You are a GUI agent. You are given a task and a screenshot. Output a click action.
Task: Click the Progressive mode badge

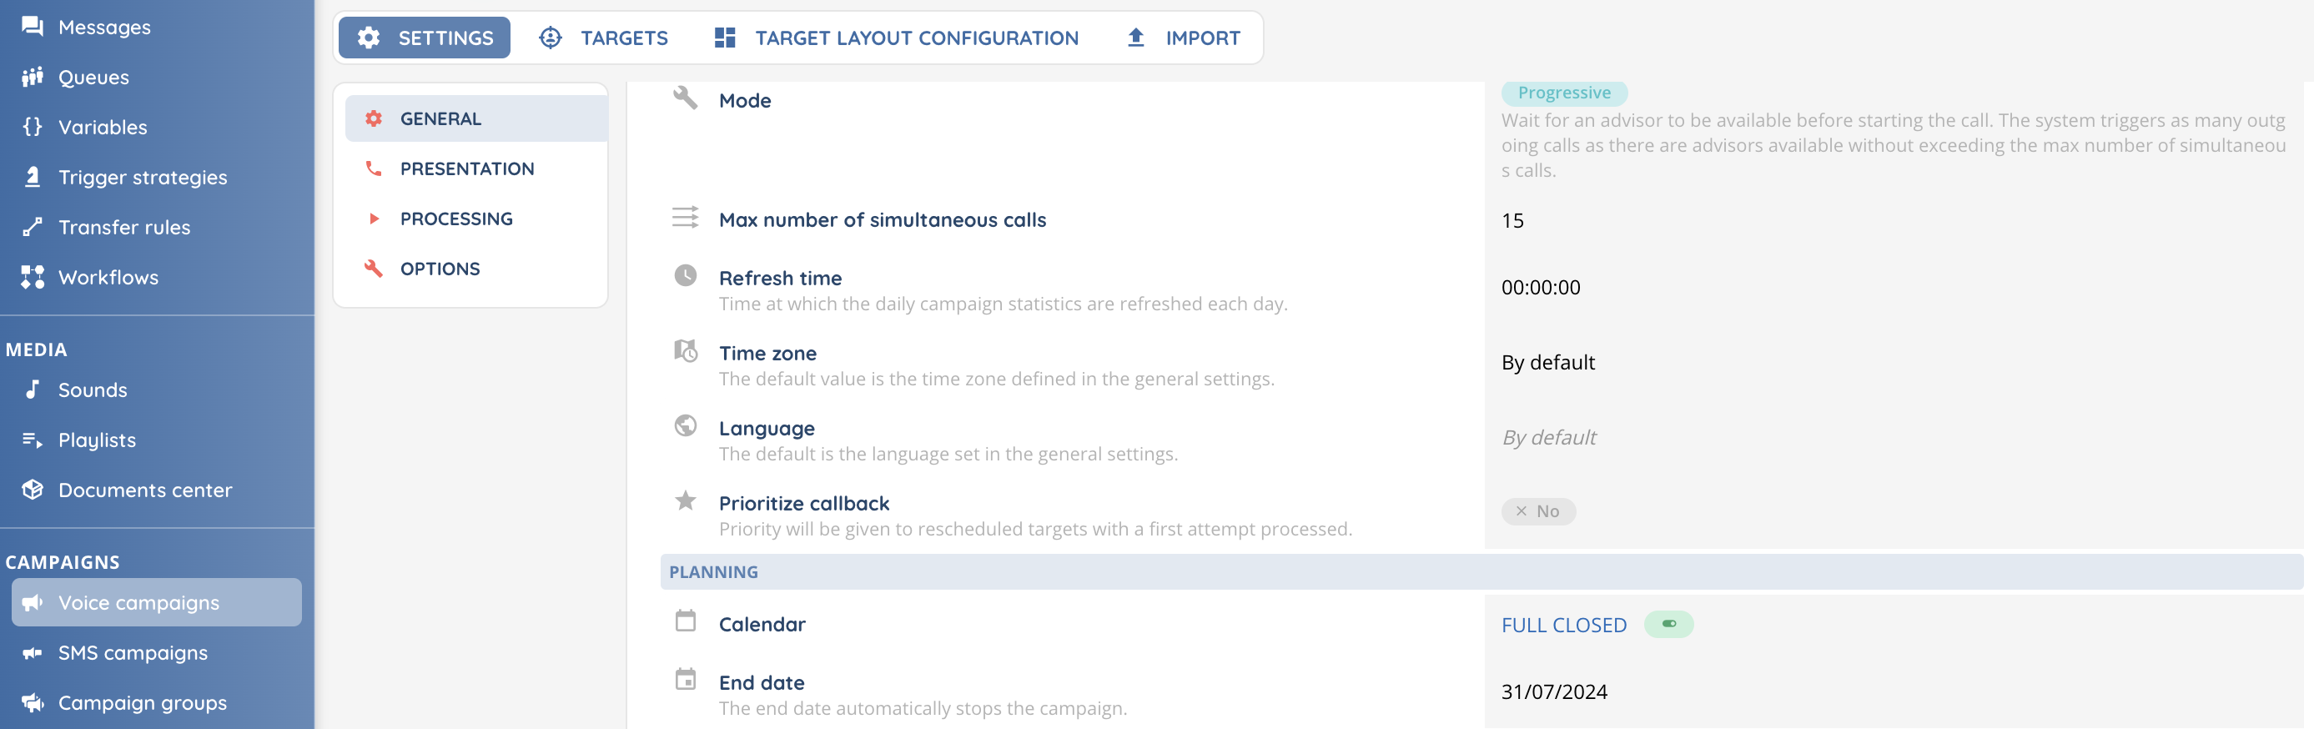[1563, 93]
